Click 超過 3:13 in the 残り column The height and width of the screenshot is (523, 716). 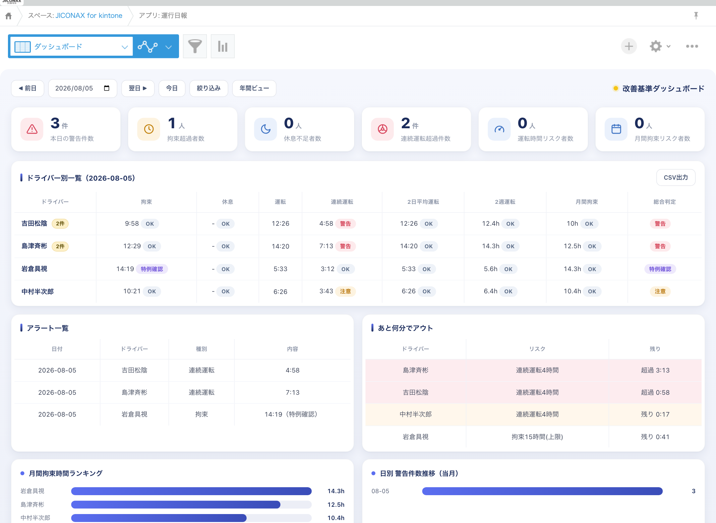click(655, 370)
